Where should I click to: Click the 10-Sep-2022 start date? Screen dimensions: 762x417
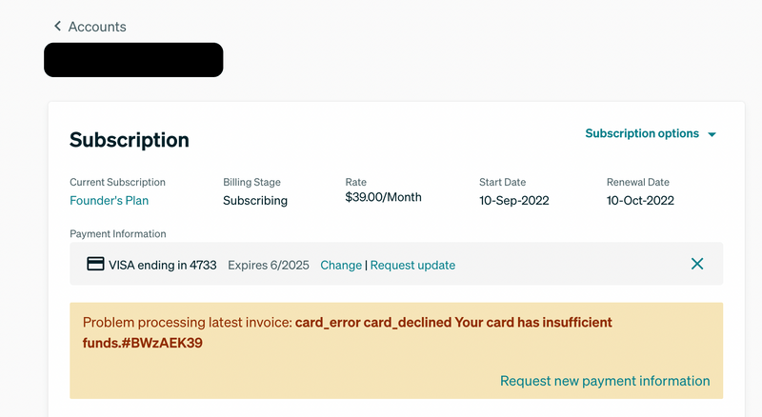pos(514,200)
